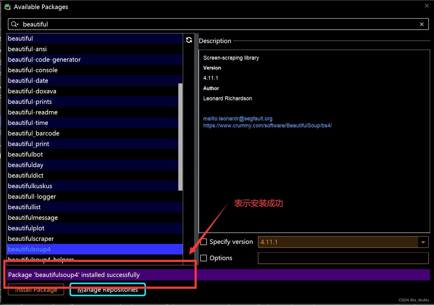Enable the Options checkbox

tap(204, 258)
